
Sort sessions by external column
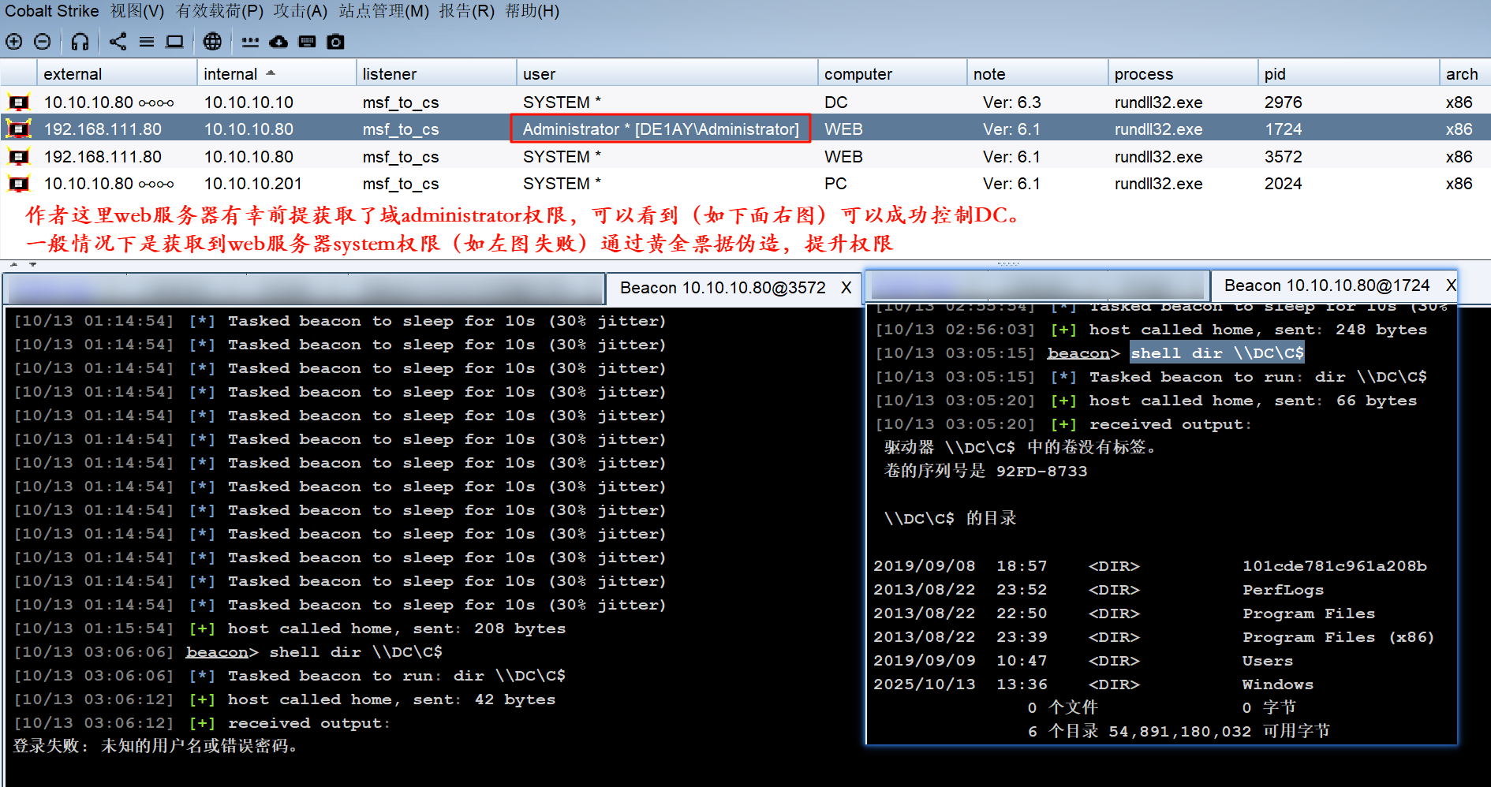pos(117,74)
